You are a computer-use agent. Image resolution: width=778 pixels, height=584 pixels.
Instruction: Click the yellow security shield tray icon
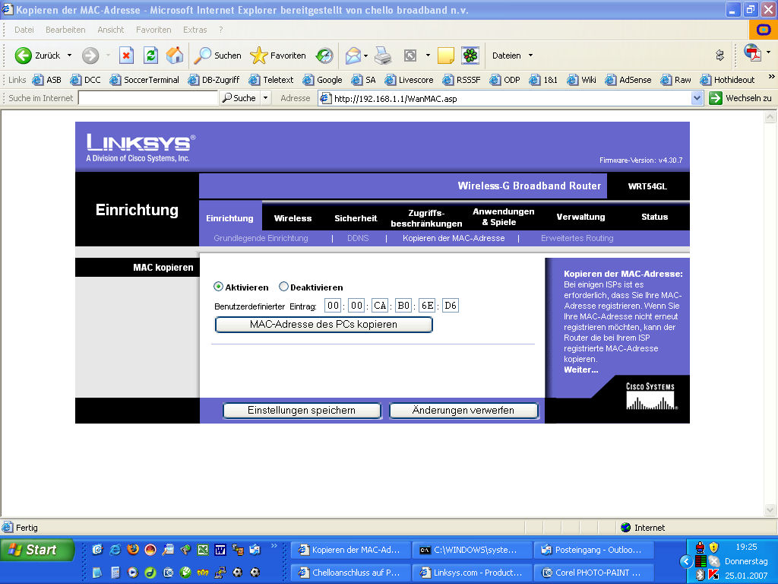point(713,547)
